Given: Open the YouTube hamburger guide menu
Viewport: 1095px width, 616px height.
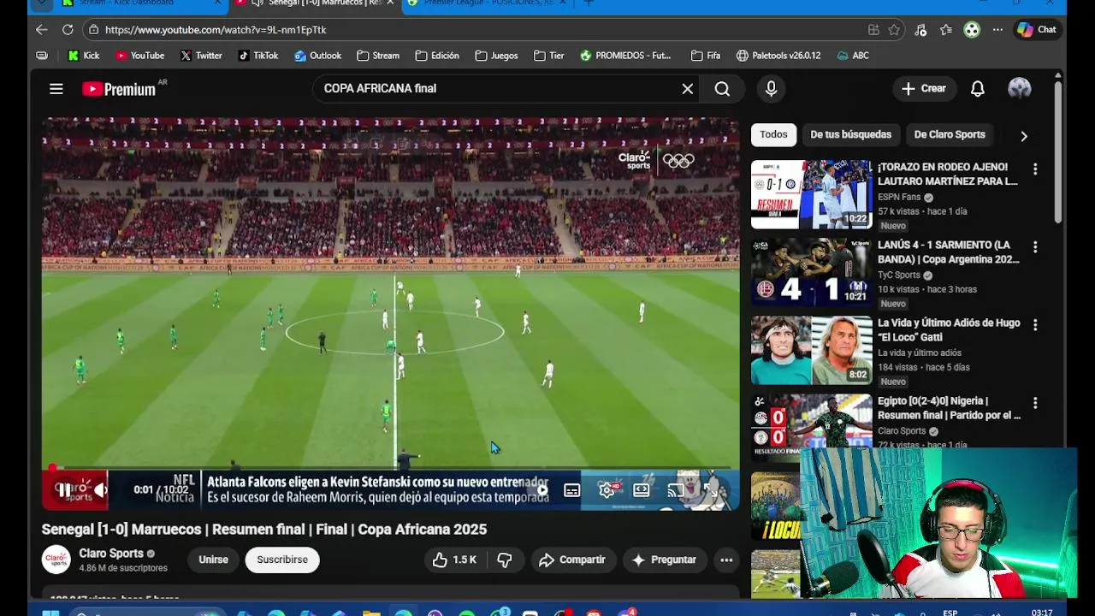Looking at the screenshot, I should coord(56,88).
